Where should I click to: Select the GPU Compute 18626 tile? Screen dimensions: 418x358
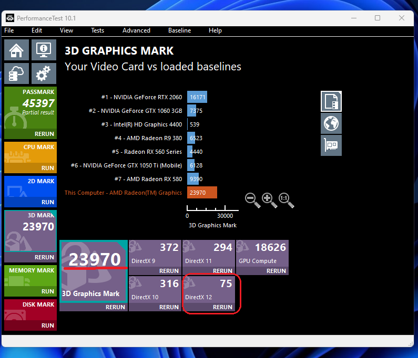[x=262, y=254]
